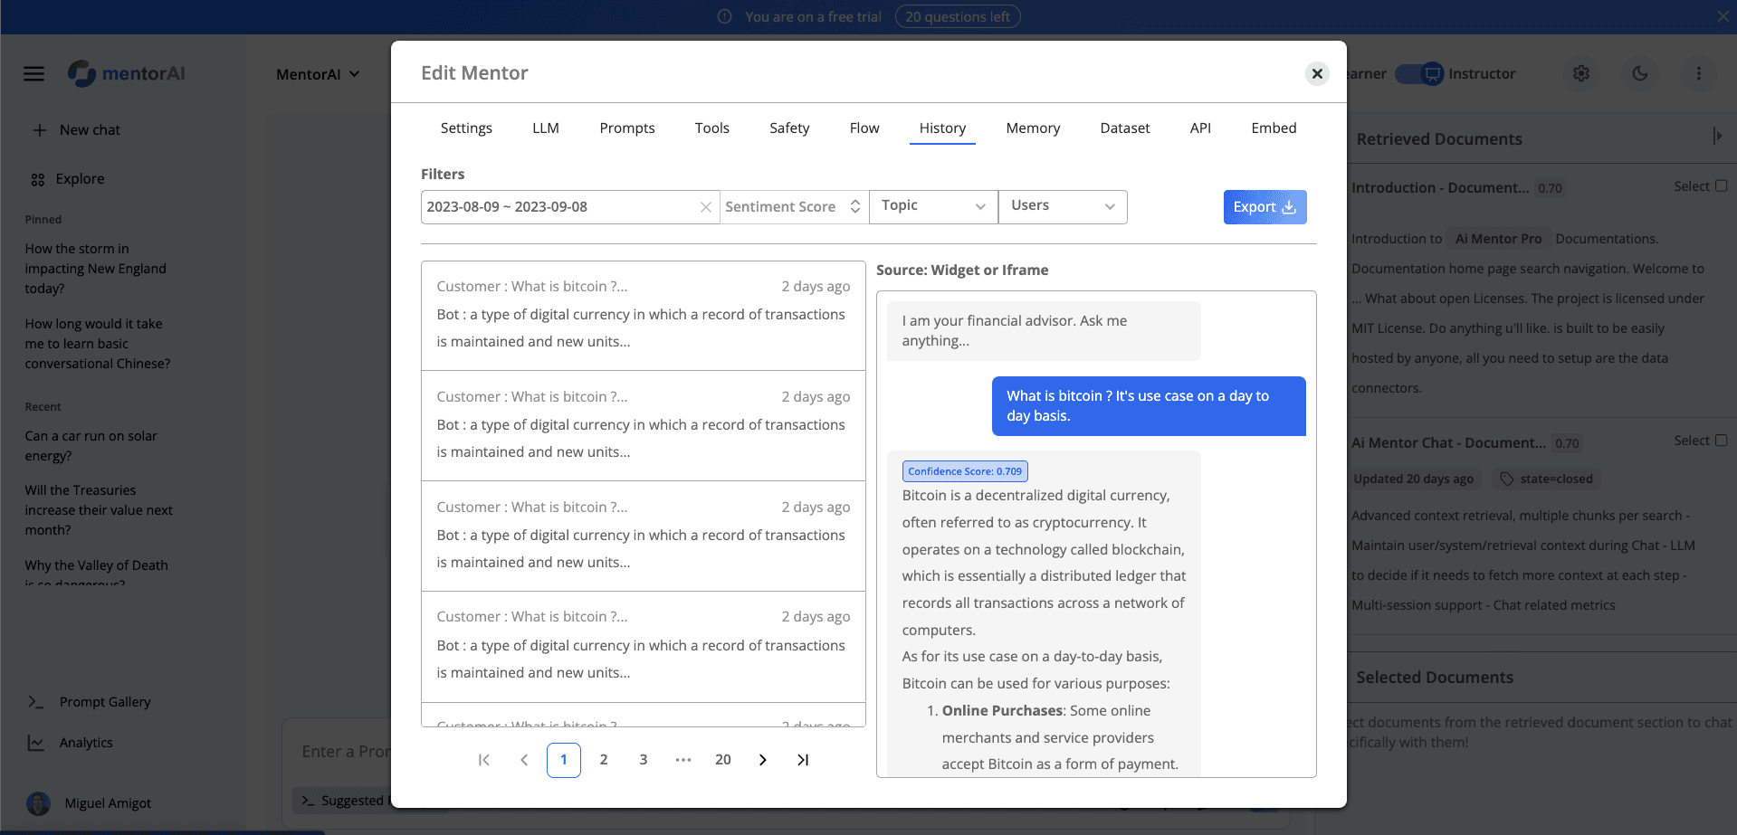
Task: Open the Prompt Gallery
Action: point(105,701)
